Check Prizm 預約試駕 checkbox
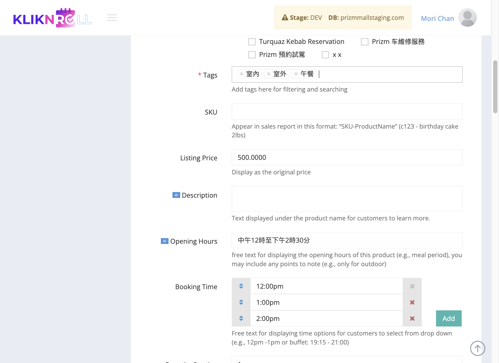The width and height of the screenshot is (499, 363). 252,55
